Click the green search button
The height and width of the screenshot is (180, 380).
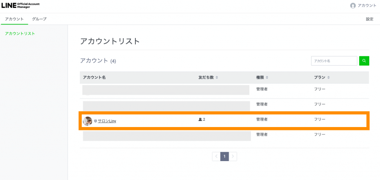pyautogui.click(x=364, y=61)
